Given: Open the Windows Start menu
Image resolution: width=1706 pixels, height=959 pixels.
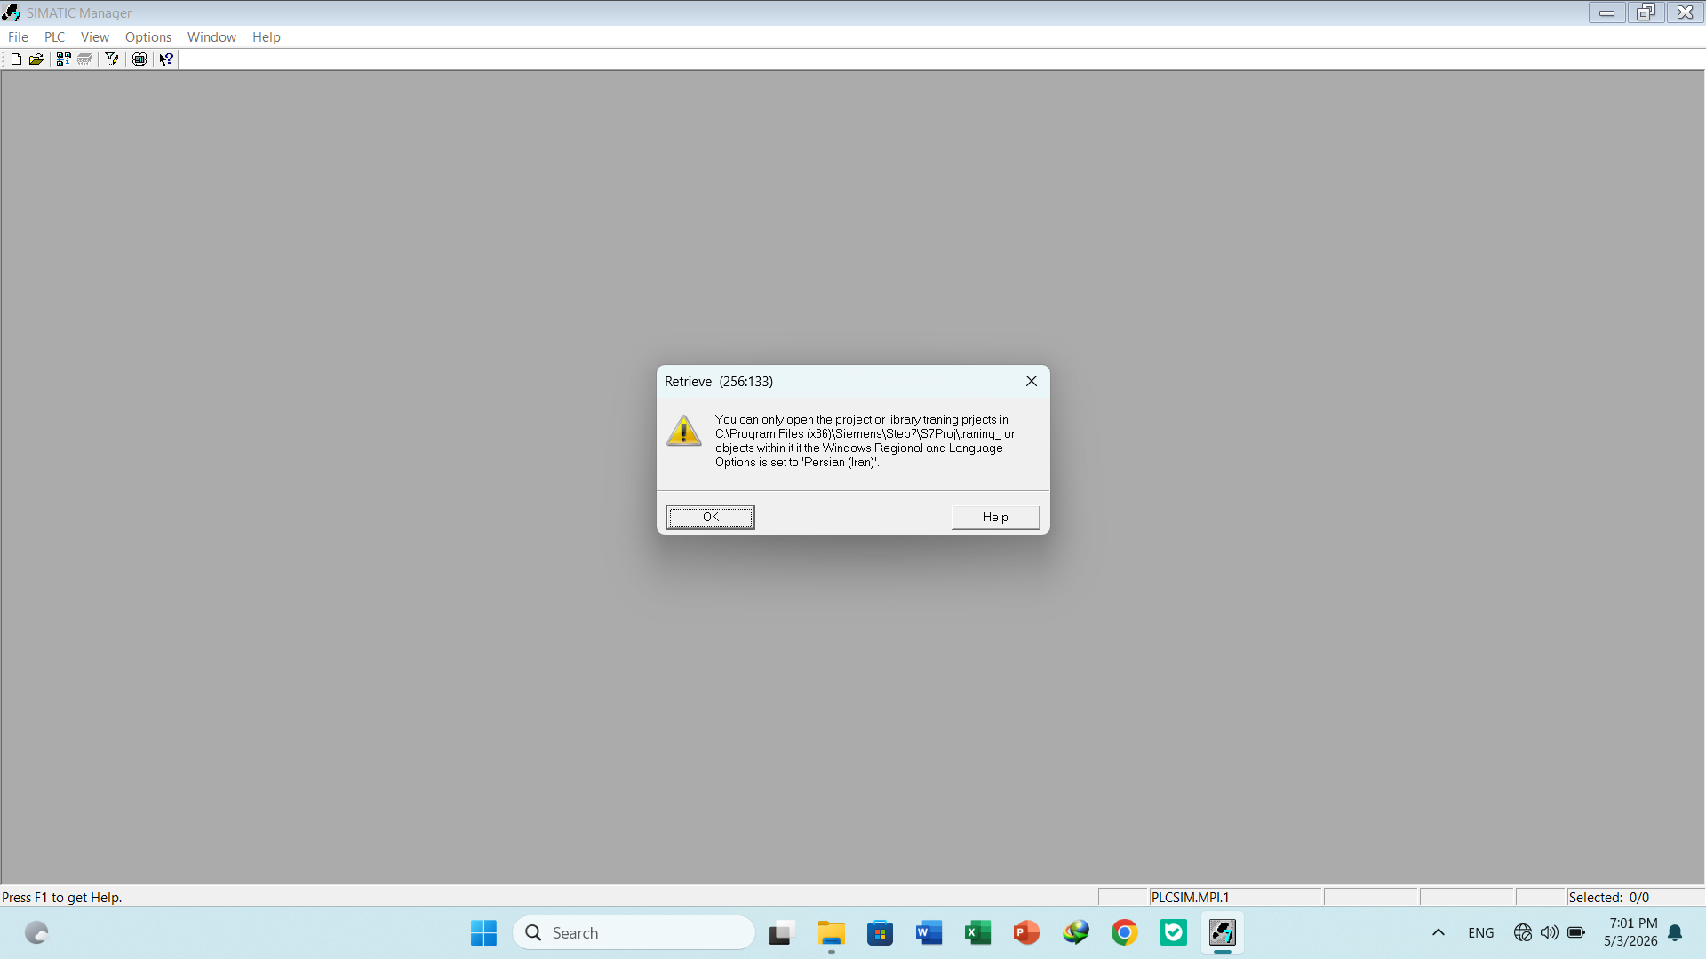Looking at the screenshot, I should 483,933.
